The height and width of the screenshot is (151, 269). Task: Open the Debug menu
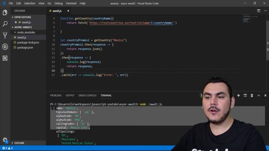[58, 3]
